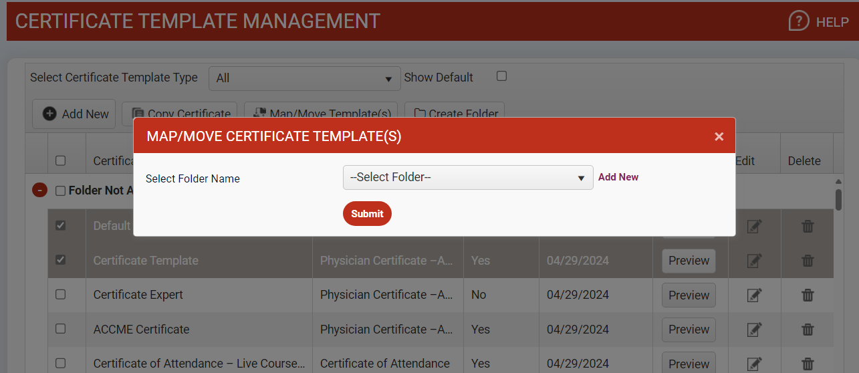Edit the ACCME Certificate template
The image size is (859, 373).
(754, 330)
